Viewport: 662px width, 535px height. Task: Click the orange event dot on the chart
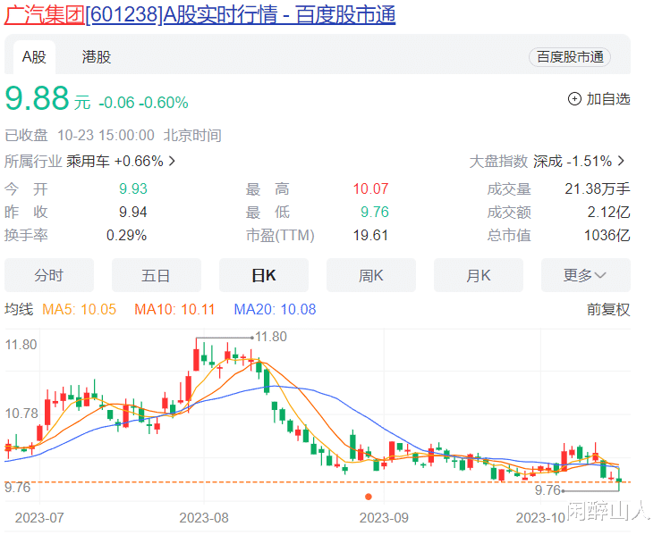click(369, 497)
